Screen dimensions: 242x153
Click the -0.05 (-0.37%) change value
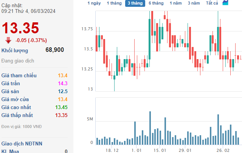[x=31, y=41]
